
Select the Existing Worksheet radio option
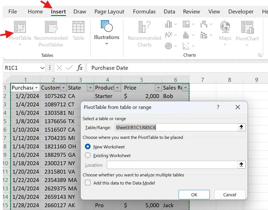coord(88,155)
